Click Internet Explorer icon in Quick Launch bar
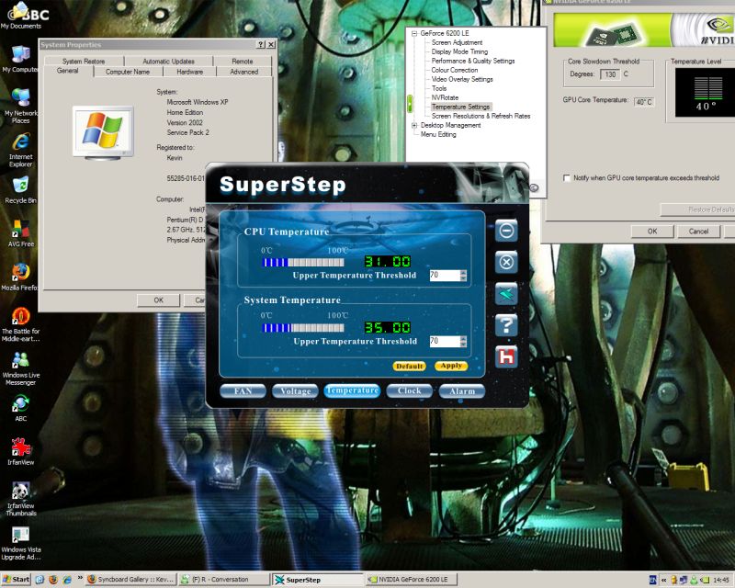The width and height of the screenshot is (735, 588). coord(67,580)
